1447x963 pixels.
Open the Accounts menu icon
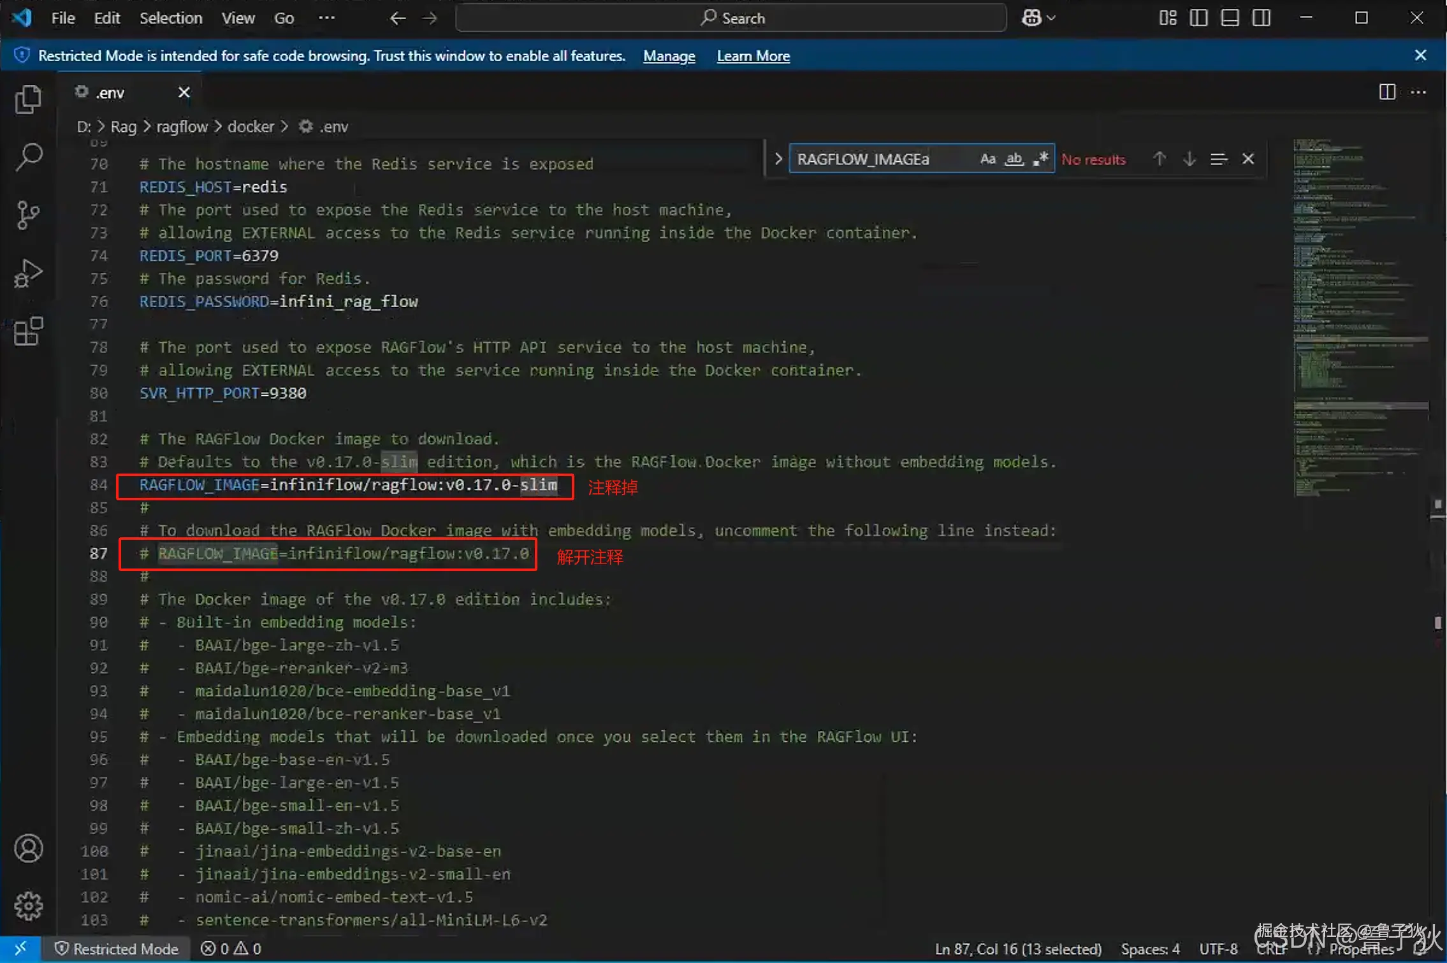28,848
